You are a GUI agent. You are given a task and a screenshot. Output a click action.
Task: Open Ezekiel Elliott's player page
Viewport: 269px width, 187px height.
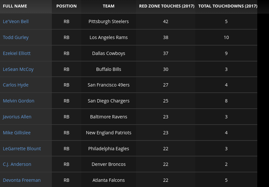[x=17, y=53]
